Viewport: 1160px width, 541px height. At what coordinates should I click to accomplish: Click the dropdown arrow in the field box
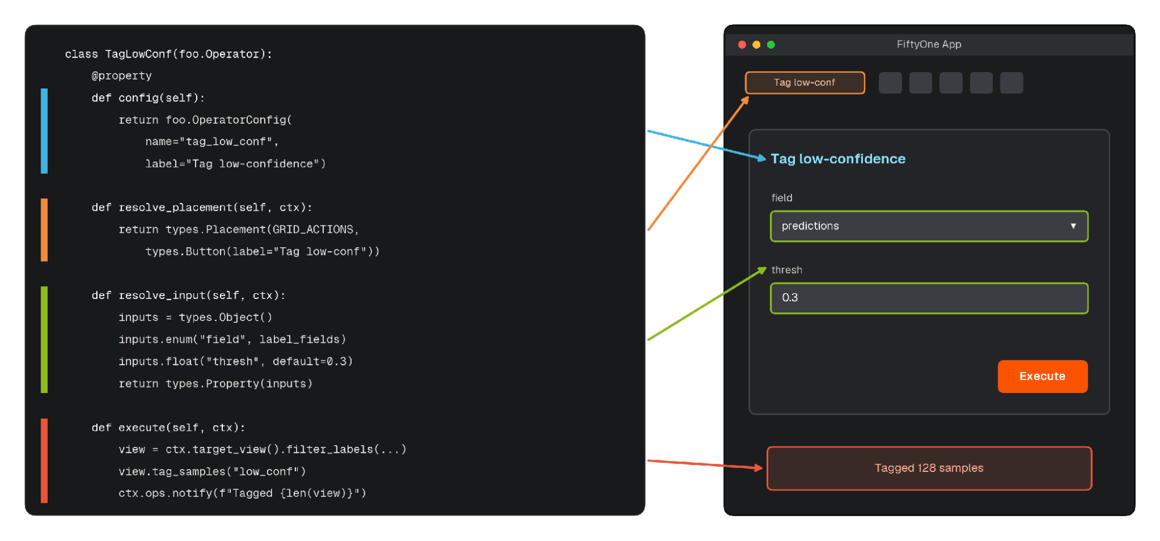(x=1073, y=226)
